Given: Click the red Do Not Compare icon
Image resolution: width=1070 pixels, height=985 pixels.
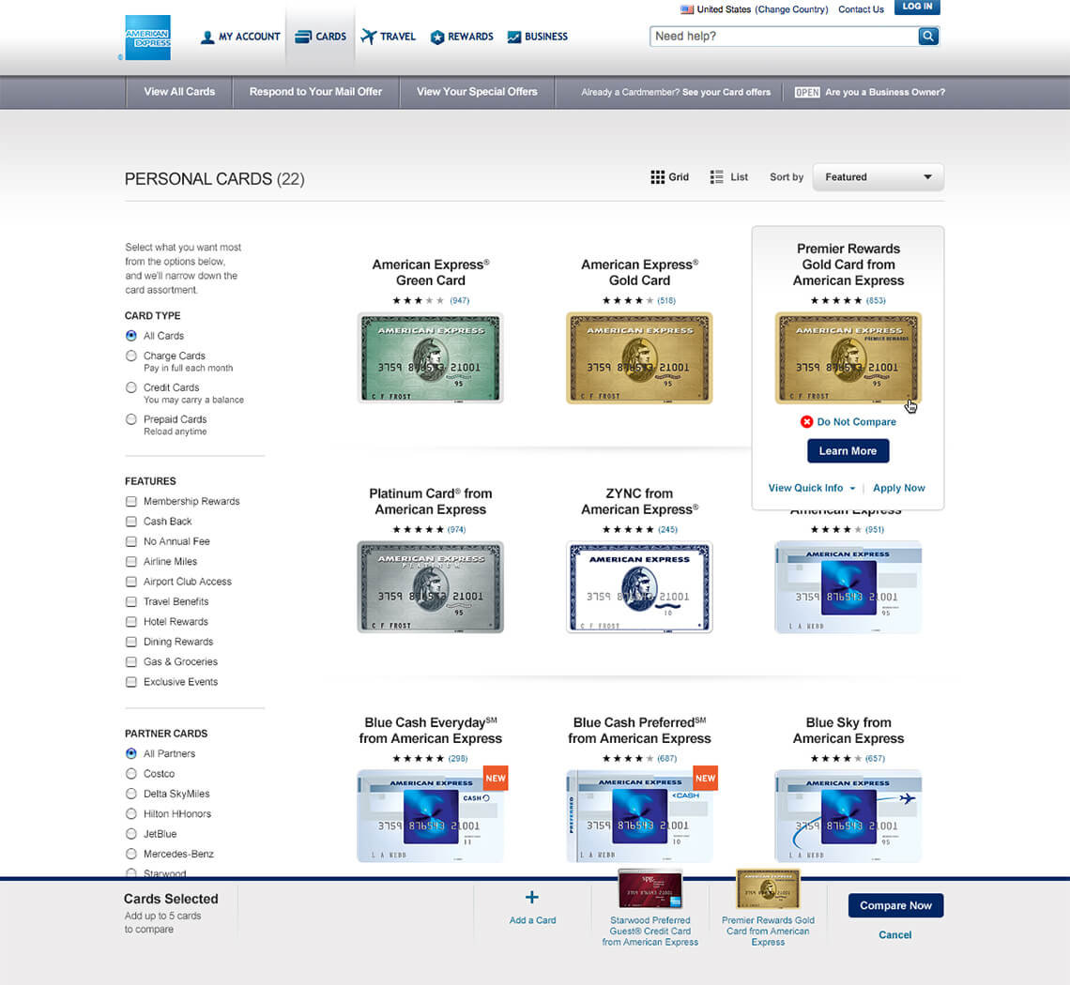Looking at the screenshot, I should (806, 422).
